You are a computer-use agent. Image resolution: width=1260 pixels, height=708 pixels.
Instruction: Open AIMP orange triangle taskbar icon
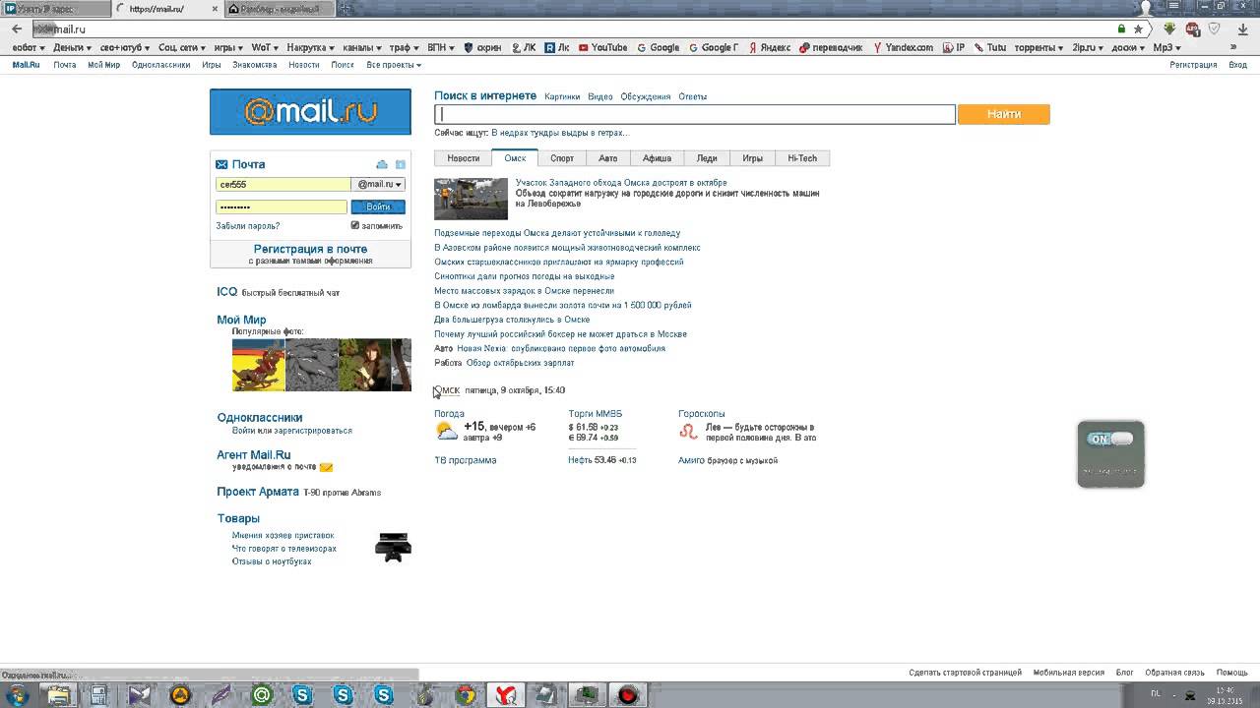click(180, 695)
